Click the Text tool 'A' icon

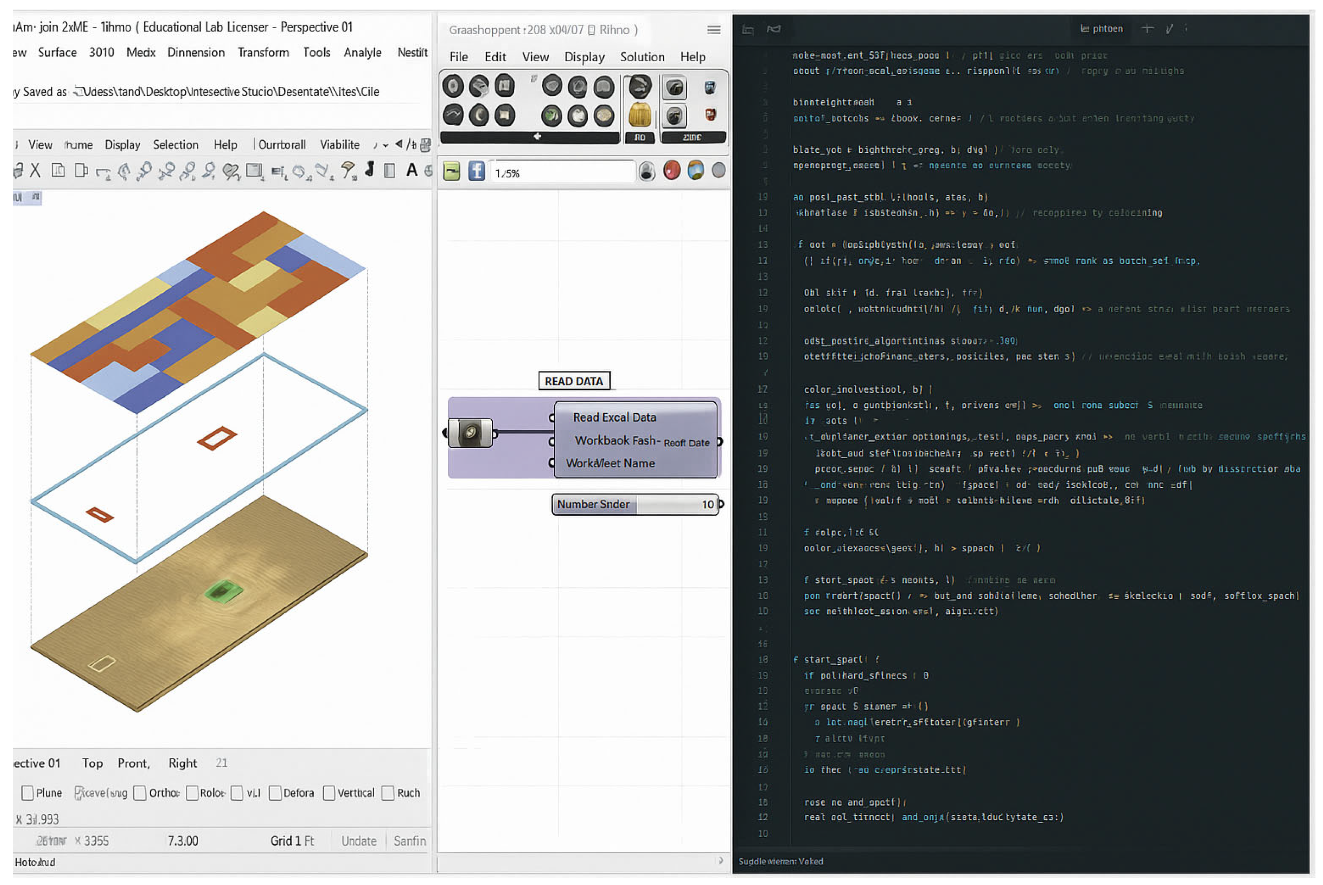pyautogui.click(x=412, y=170)
